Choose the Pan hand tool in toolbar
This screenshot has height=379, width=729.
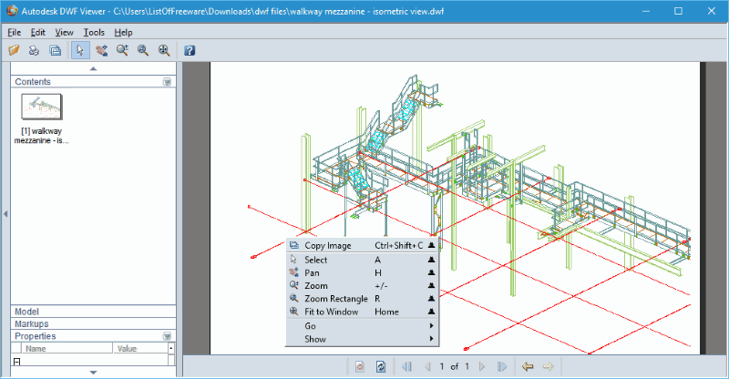point(101,50)
